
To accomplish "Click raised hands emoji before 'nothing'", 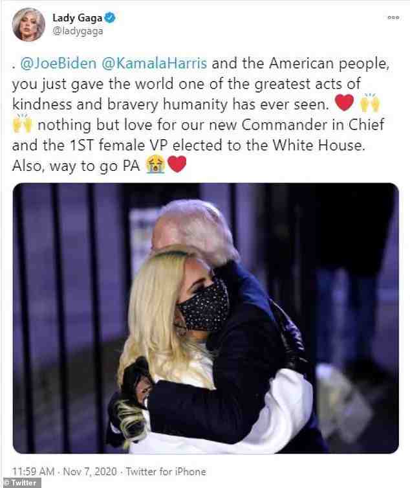I will (x=23, y=124).
